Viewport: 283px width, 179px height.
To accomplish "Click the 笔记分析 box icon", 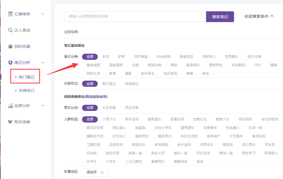I will [10, 63].
